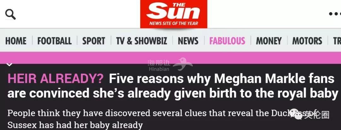The height and width of the screenshot is (130, 341).
Task: Collapse section using the small chevron arrow
Action: 9,64
